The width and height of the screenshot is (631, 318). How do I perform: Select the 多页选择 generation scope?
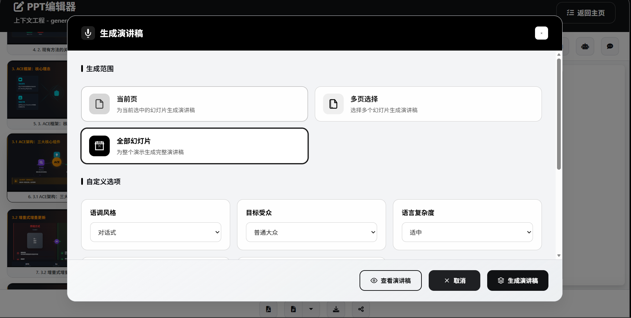428,104
